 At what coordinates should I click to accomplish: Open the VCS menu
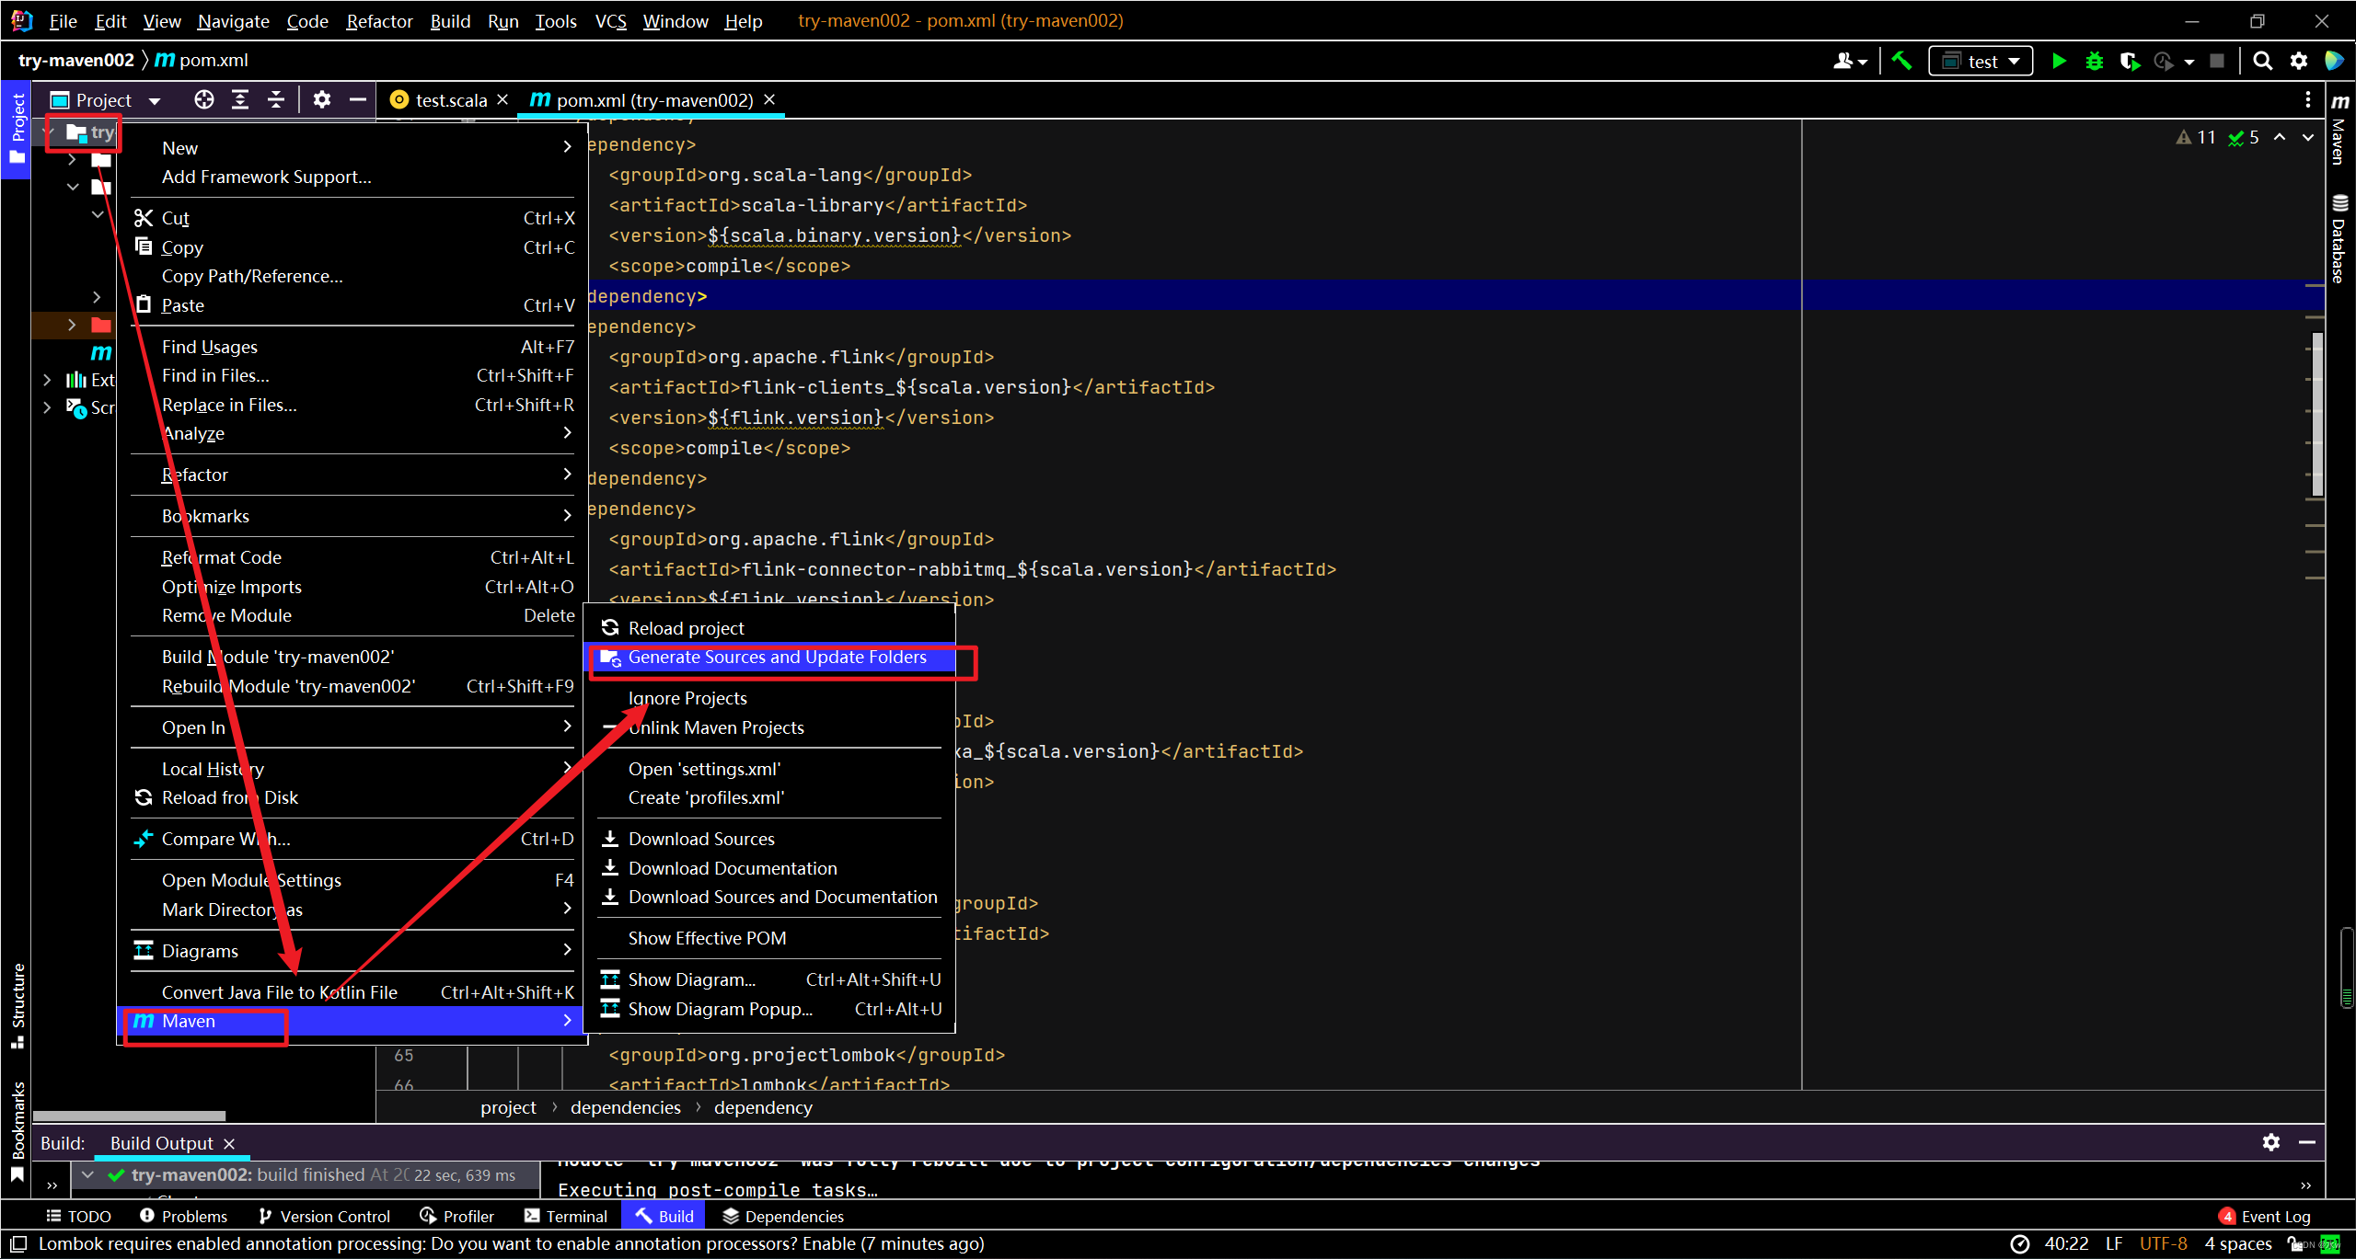[610, 20]
